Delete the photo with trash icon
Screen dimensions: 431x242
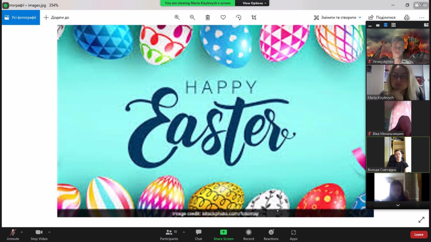click(208, 17)
